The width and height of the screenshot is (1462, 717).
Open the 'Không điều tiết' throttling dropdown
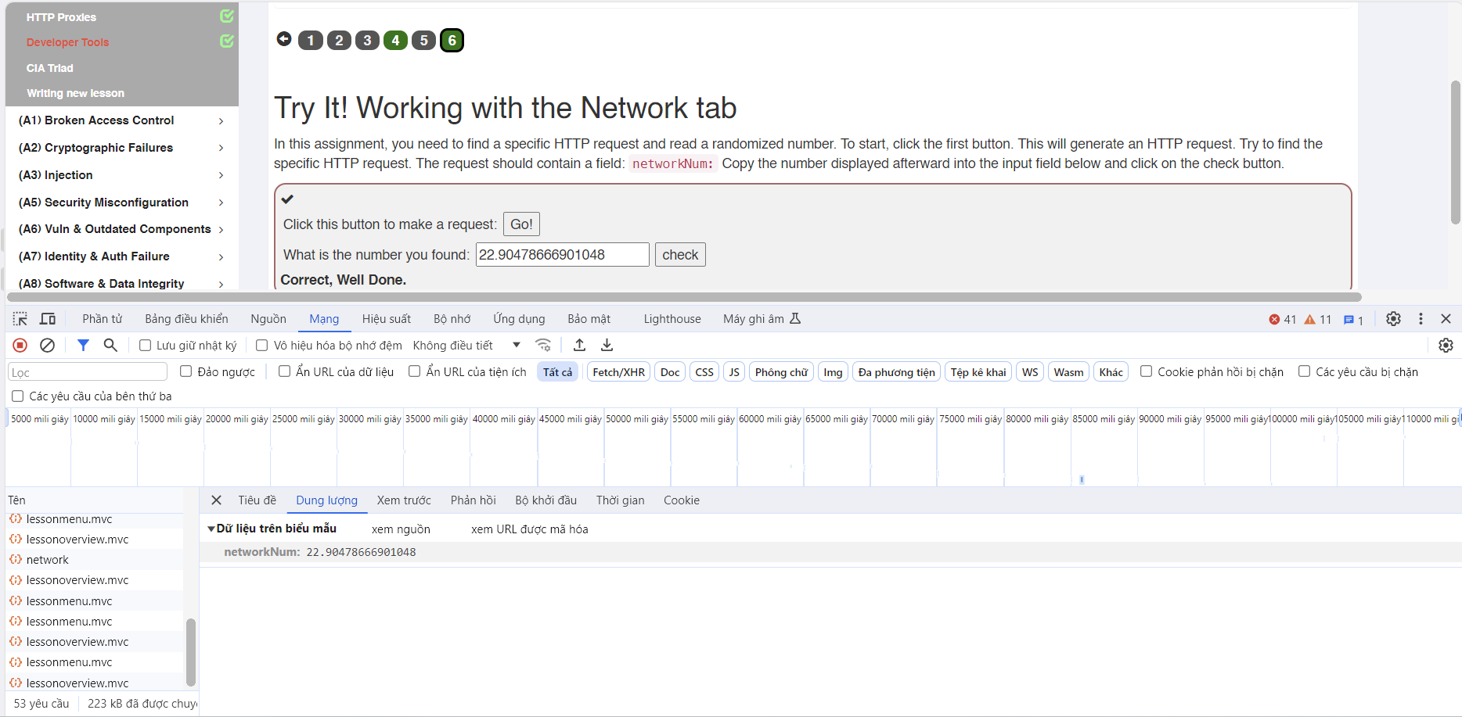pyautogui.click(x=466, y=346)
